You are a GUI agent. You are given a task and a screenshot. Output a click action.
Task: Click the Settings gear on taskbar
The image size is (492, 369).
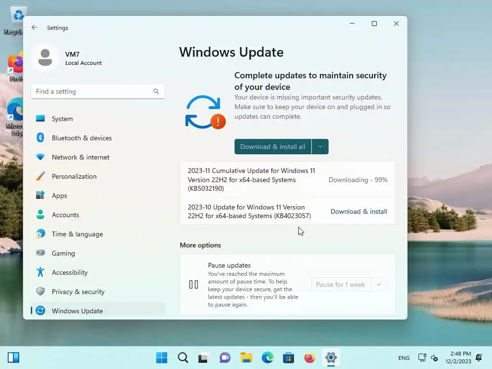pos(331,357)
